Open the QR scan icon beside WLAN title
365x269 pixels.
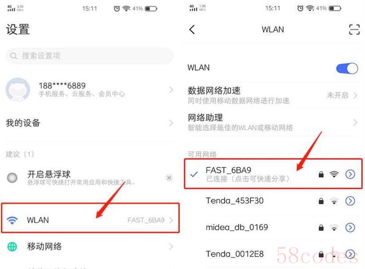pyautogui.click(x=354, y=30)
